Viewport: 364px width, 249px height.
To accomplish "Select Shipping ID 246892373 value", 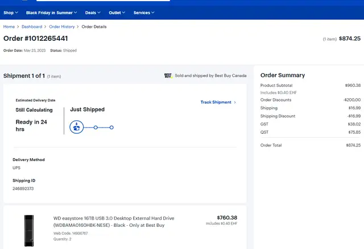I will tap(23, 189).
